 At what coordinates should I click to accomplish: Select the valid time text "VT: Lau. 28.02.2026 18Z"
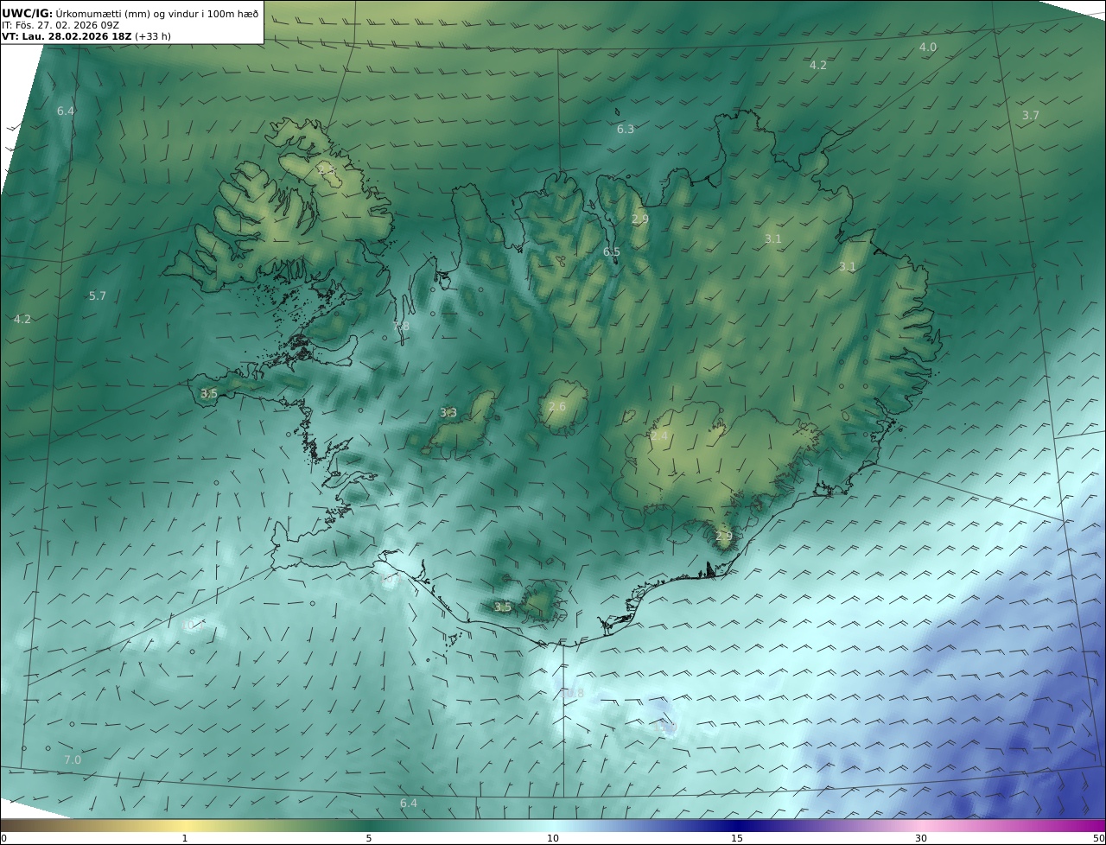click(67, 37)
